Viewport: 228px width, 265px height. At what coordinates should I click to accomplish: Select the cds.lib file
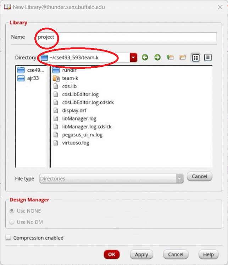point(65,86)
